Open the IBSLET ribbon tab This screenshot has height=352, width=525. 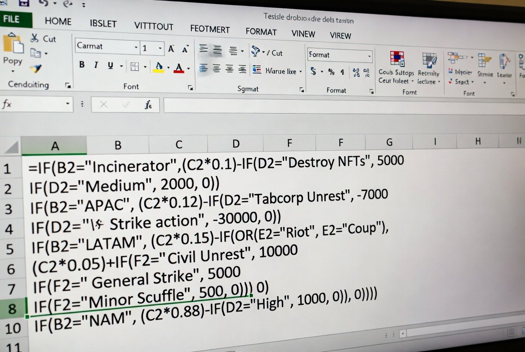click(x=103, y=24)
